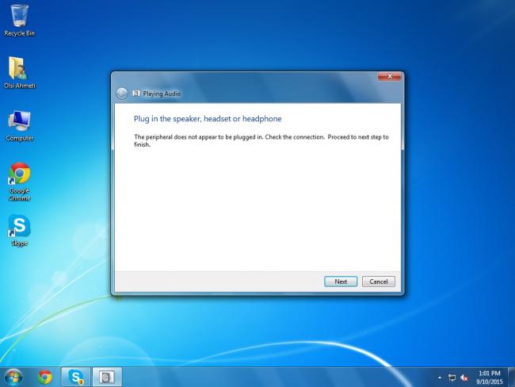Screen dimensions: 515x387
Task: Close the Playing Audio dialog
Action: click(x=390, y=76)
